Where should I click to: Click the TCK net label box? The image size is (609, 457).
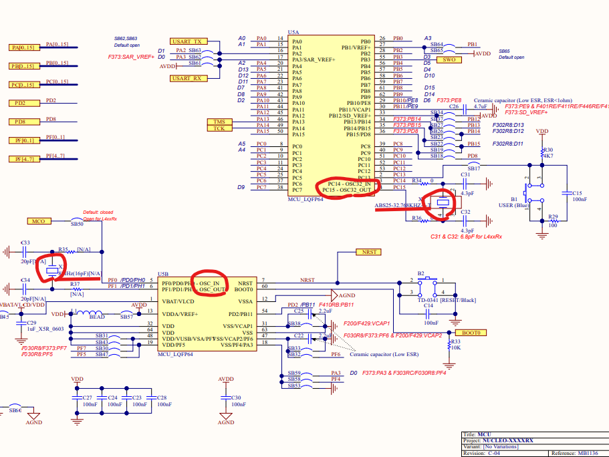click(219, 128)
